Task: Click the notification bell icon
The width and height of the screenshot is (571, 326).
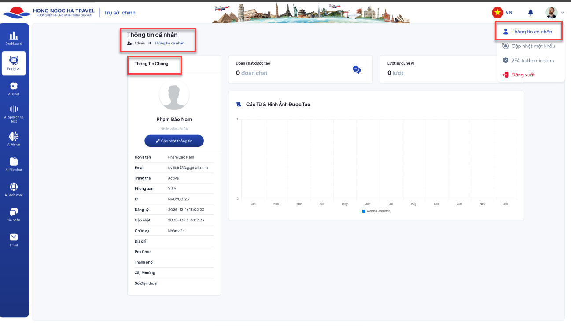Action: pos(530,13)
